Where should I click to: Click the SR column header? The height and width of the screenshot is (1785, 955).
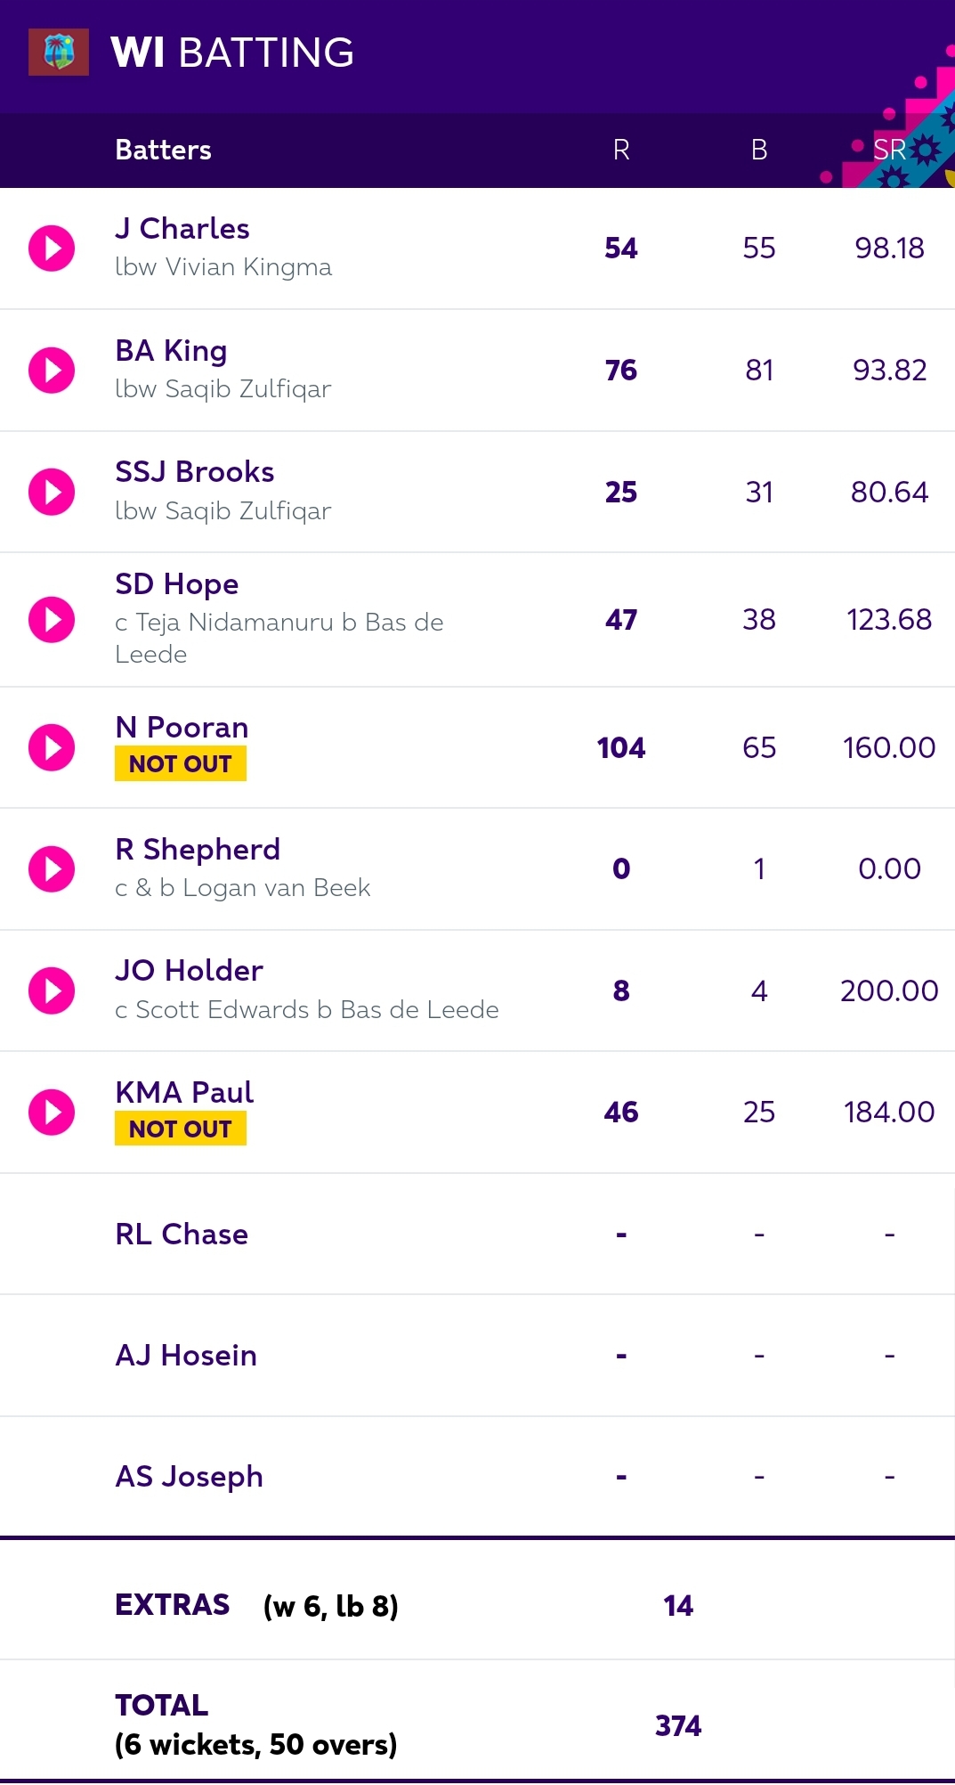(x=889, y=150)
